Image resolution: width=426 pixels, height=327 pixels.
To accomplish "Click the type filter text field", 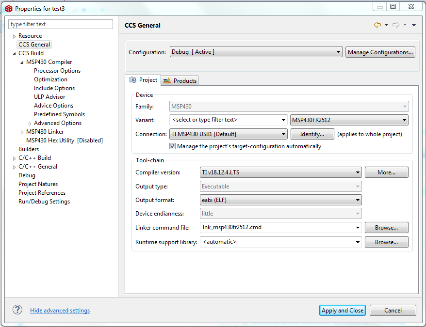I will [61, 24].
